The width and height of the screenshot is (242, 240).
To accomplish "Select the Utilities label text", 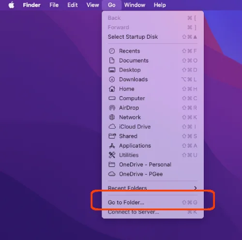I will click(x=129, y=155).
